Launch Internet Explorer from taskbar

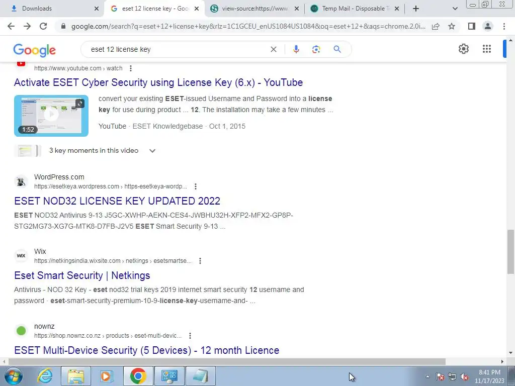click(x=45, y=376)
